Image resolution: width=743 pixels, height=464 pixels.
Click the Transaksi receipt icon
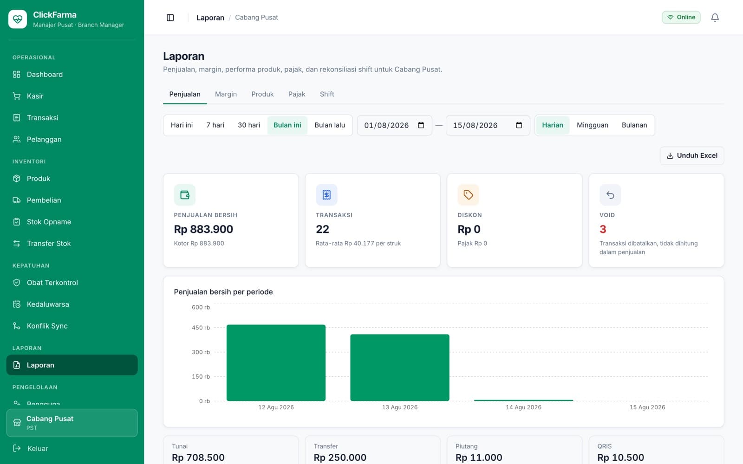(x=17, y=118)
